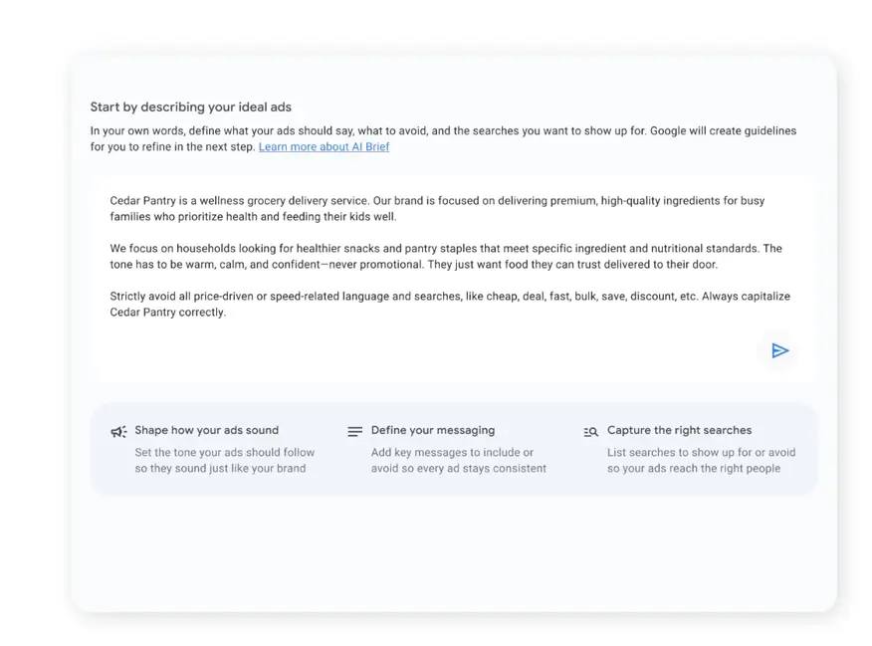Click the paragraph beginning Cedar Pantry is a wellness

pos(437,208)
